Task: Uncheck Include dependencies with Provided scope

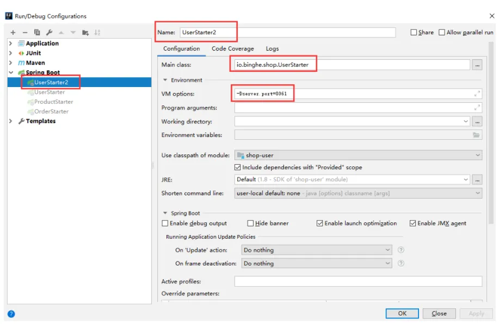Action: pos(237,168)
